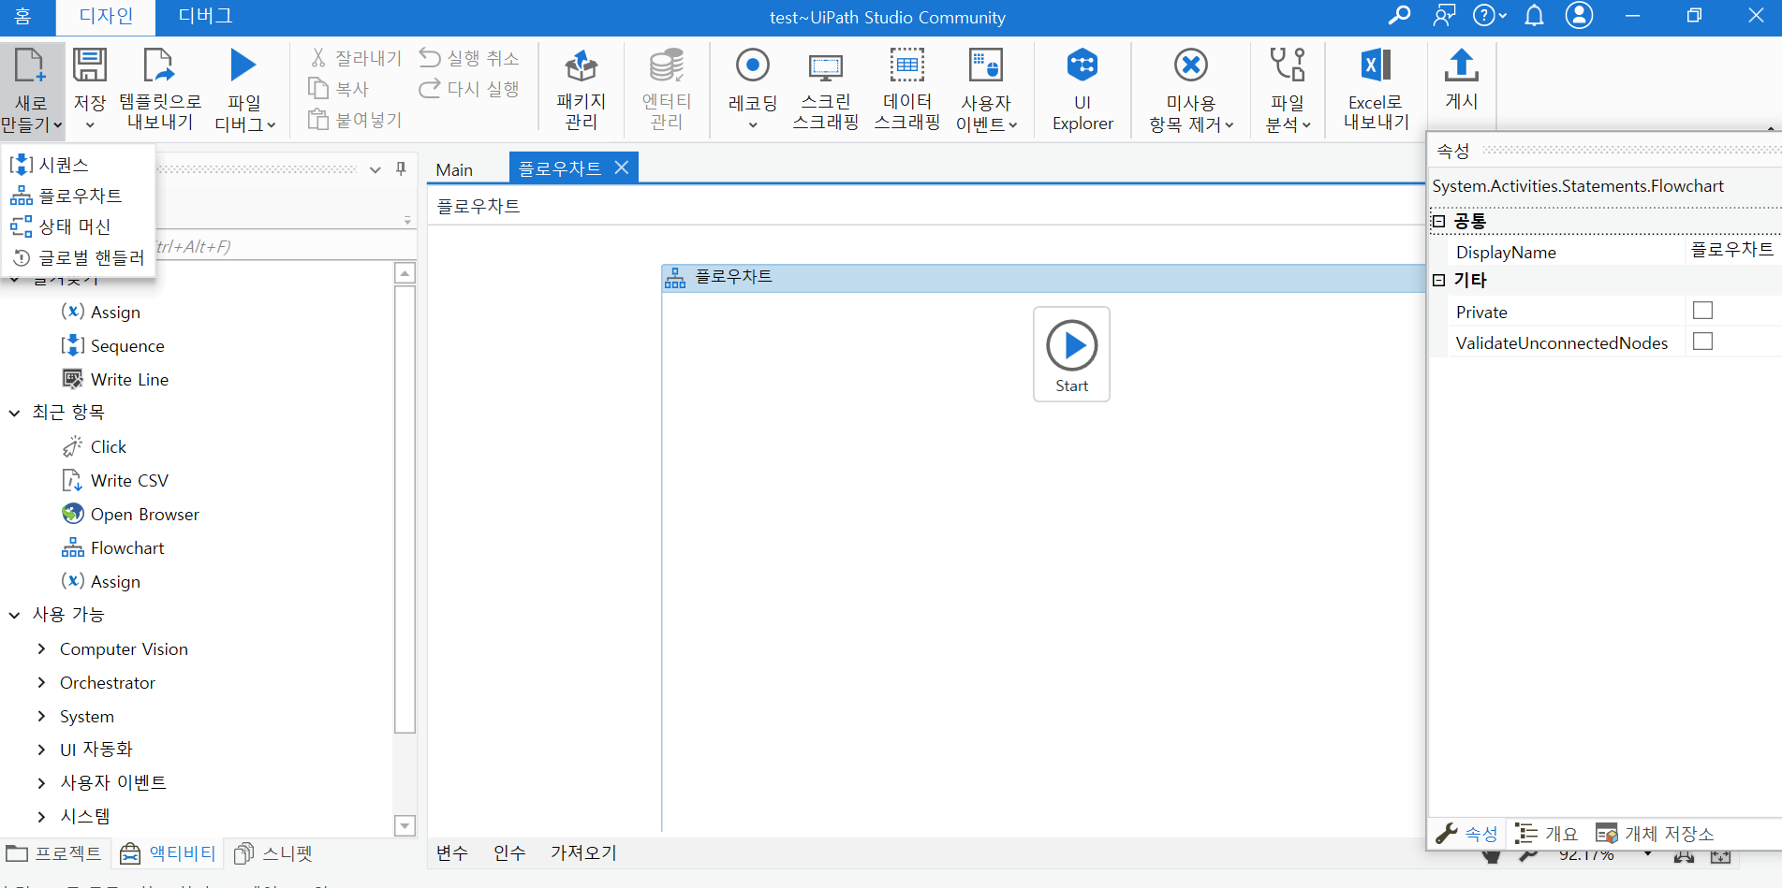Viewport: 1782px width, 888px height.
Task: Launch UI Explorer
Action: (1082, 91)
